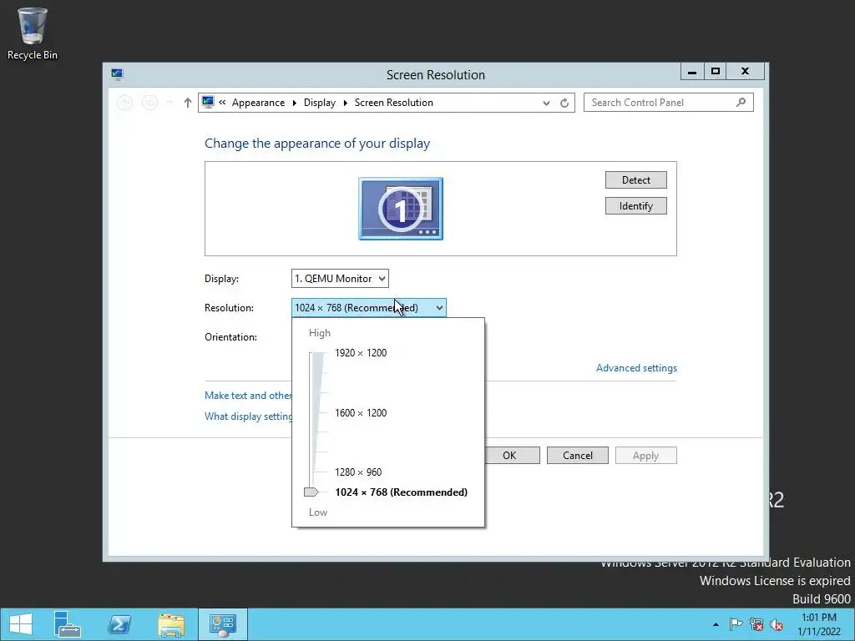This screenshot has width=855, height=641.
Task: Open the clock showing 1:01 PM
Action: click(x=819, y=624)
